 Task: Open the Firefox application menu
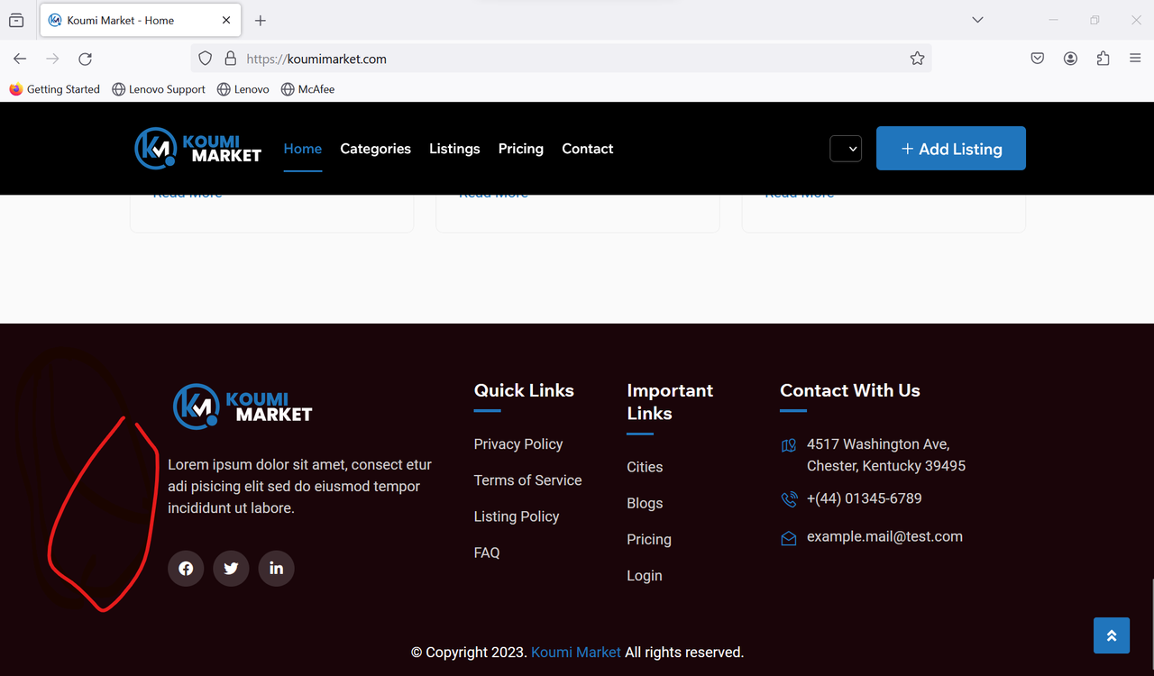(1135, 58)
